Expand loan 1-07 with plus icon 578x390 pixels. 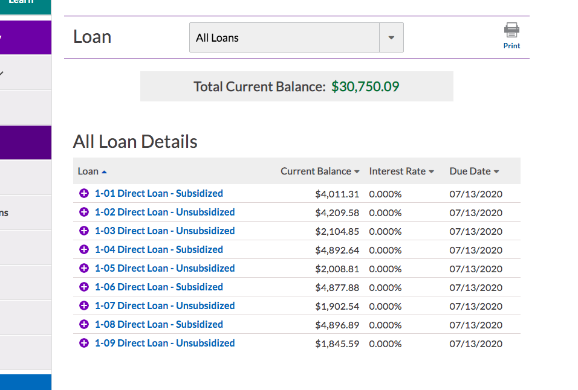point(84,306)
